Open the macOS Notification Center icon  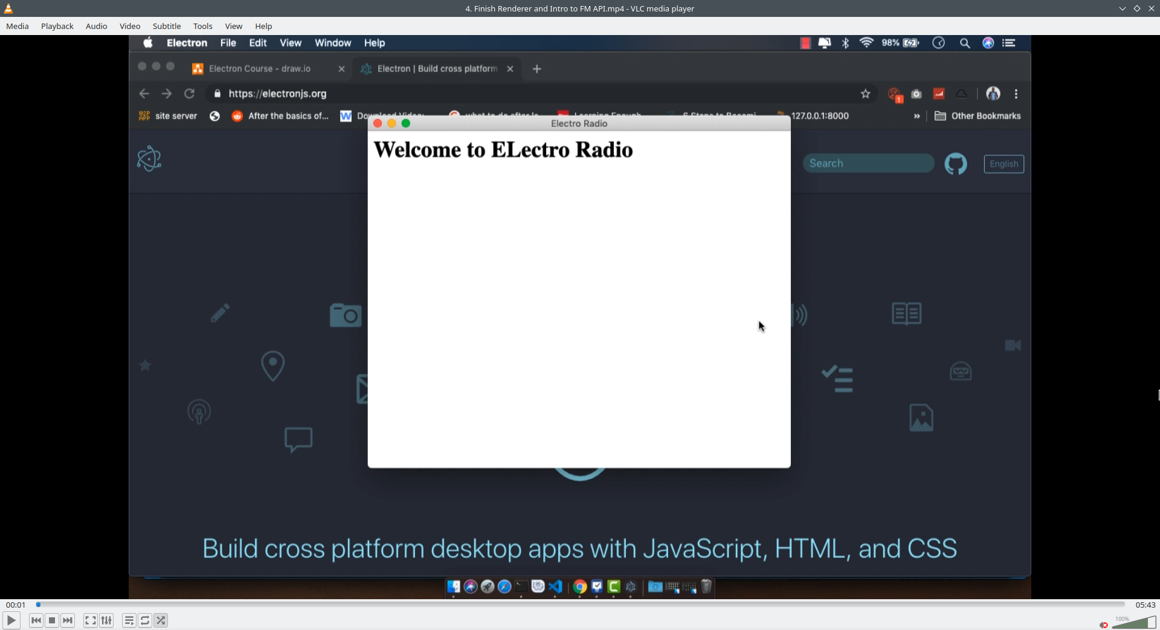point(1009,43)
